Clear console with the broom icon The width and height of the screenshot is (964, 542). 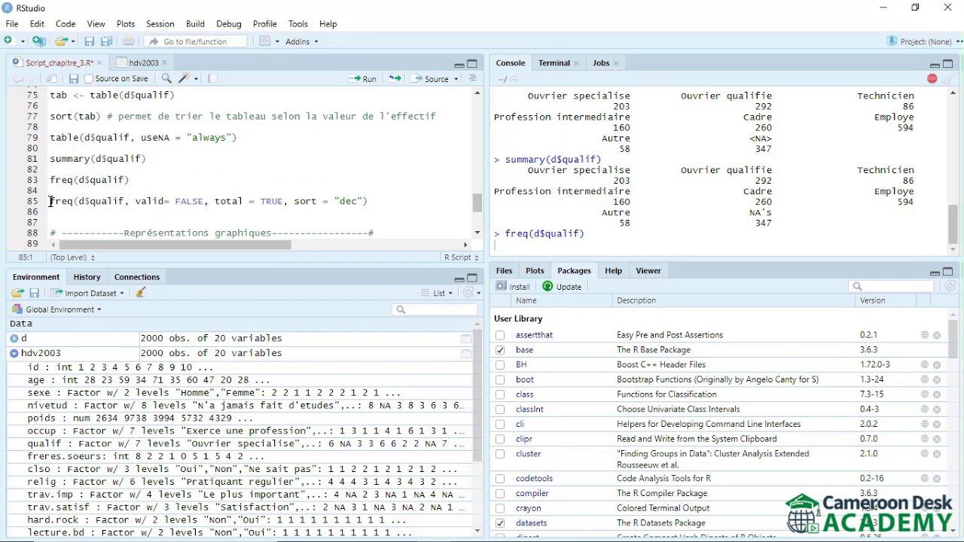949,78
